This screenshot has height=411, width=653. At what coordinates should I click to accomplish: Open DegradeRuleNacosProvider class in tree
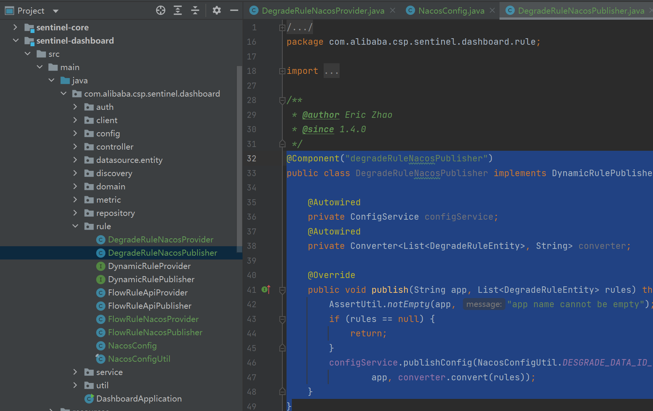[161, 239]
